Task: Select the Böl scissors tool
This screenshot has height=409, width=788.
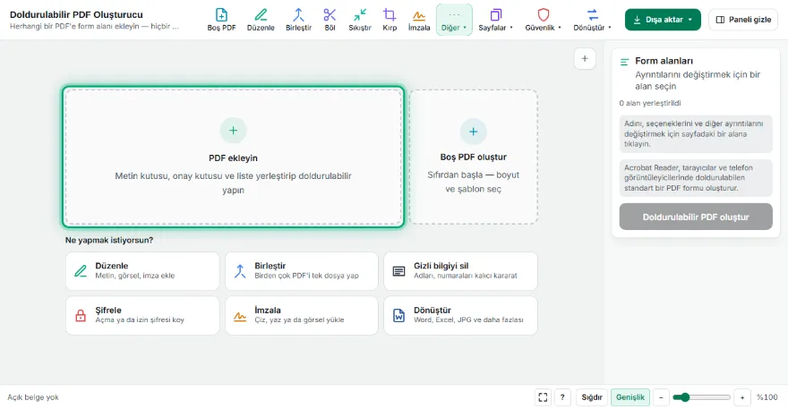Action: click(x=330, y=20)
